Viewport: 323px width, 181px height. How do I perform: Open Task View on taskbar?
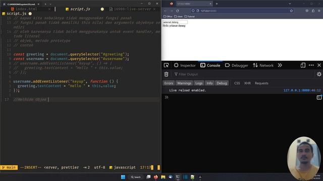click(x=148, y=177)
